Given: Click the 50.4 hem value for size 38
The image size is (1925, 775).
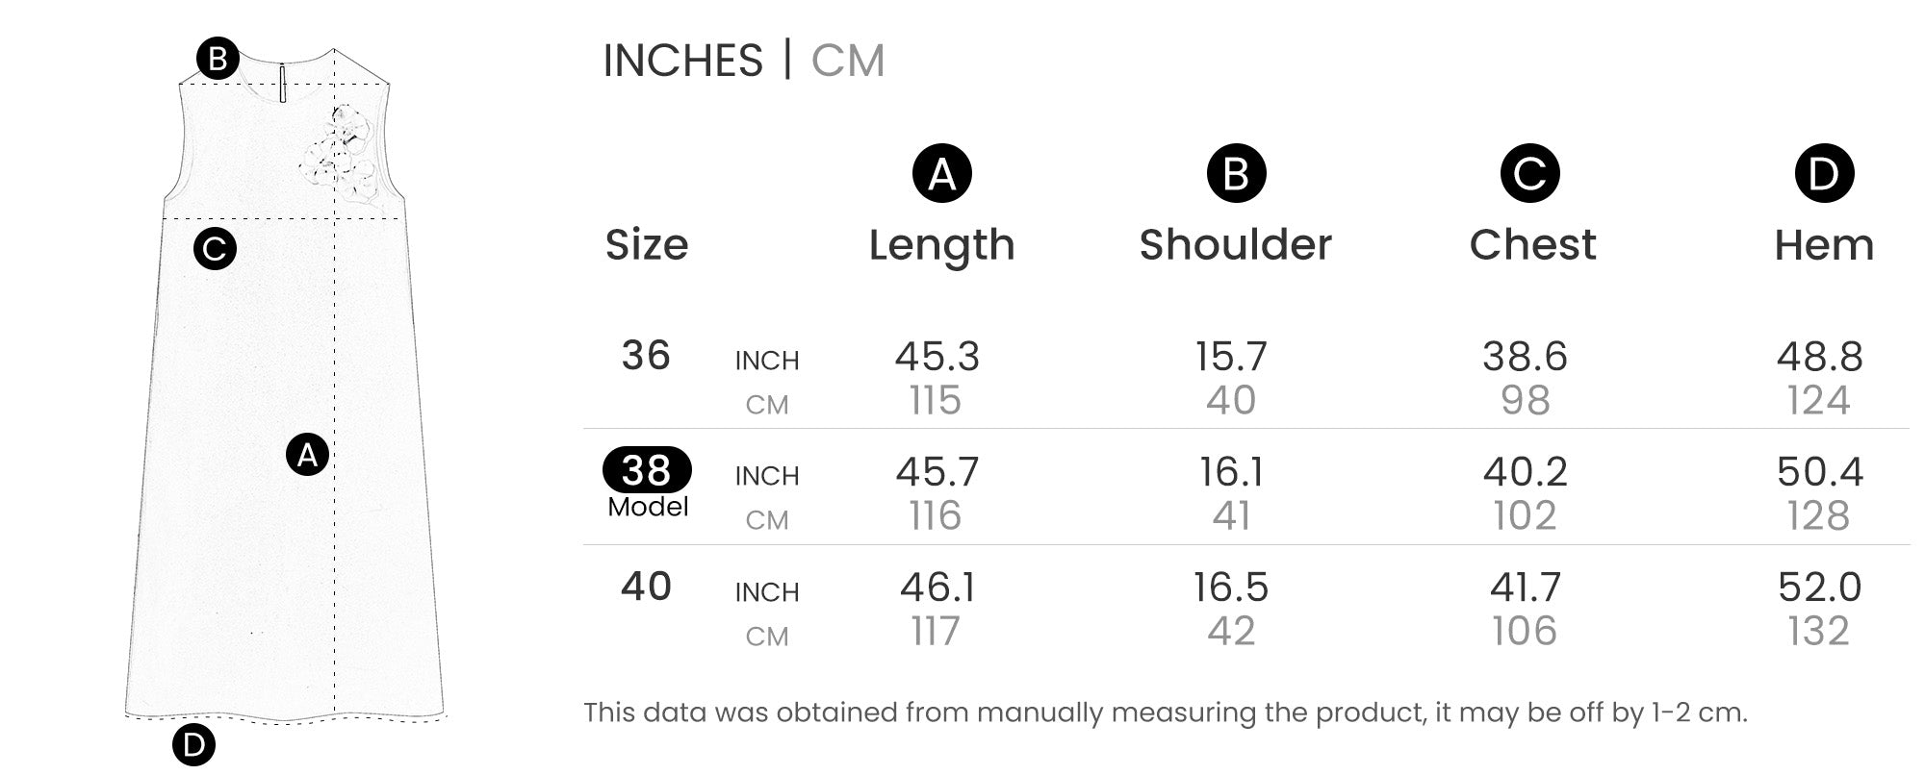Looking at the screenshot, I should pyautogui.click(x=1820, y=471).
